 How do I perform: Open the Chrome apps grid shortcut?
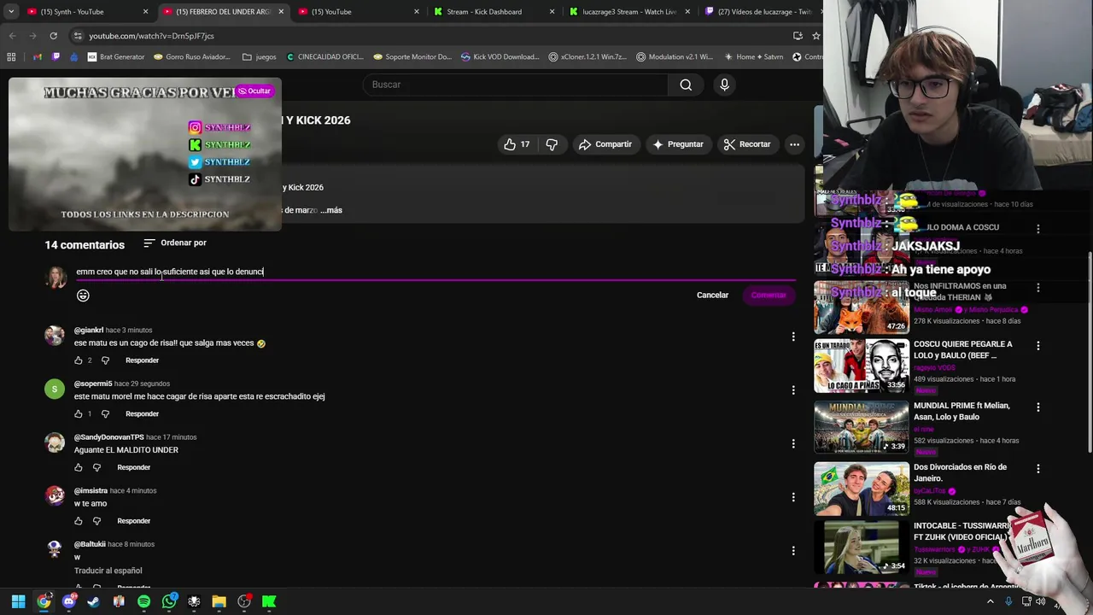pyautogui.click(x=11, y=57)
